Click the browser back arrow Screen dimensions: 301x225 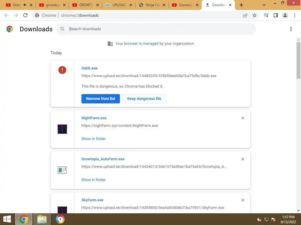(6, 15)
